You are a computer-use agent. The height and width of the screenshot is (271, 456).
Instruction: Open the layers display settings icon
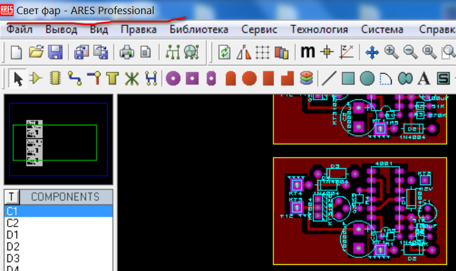(281, 53)
